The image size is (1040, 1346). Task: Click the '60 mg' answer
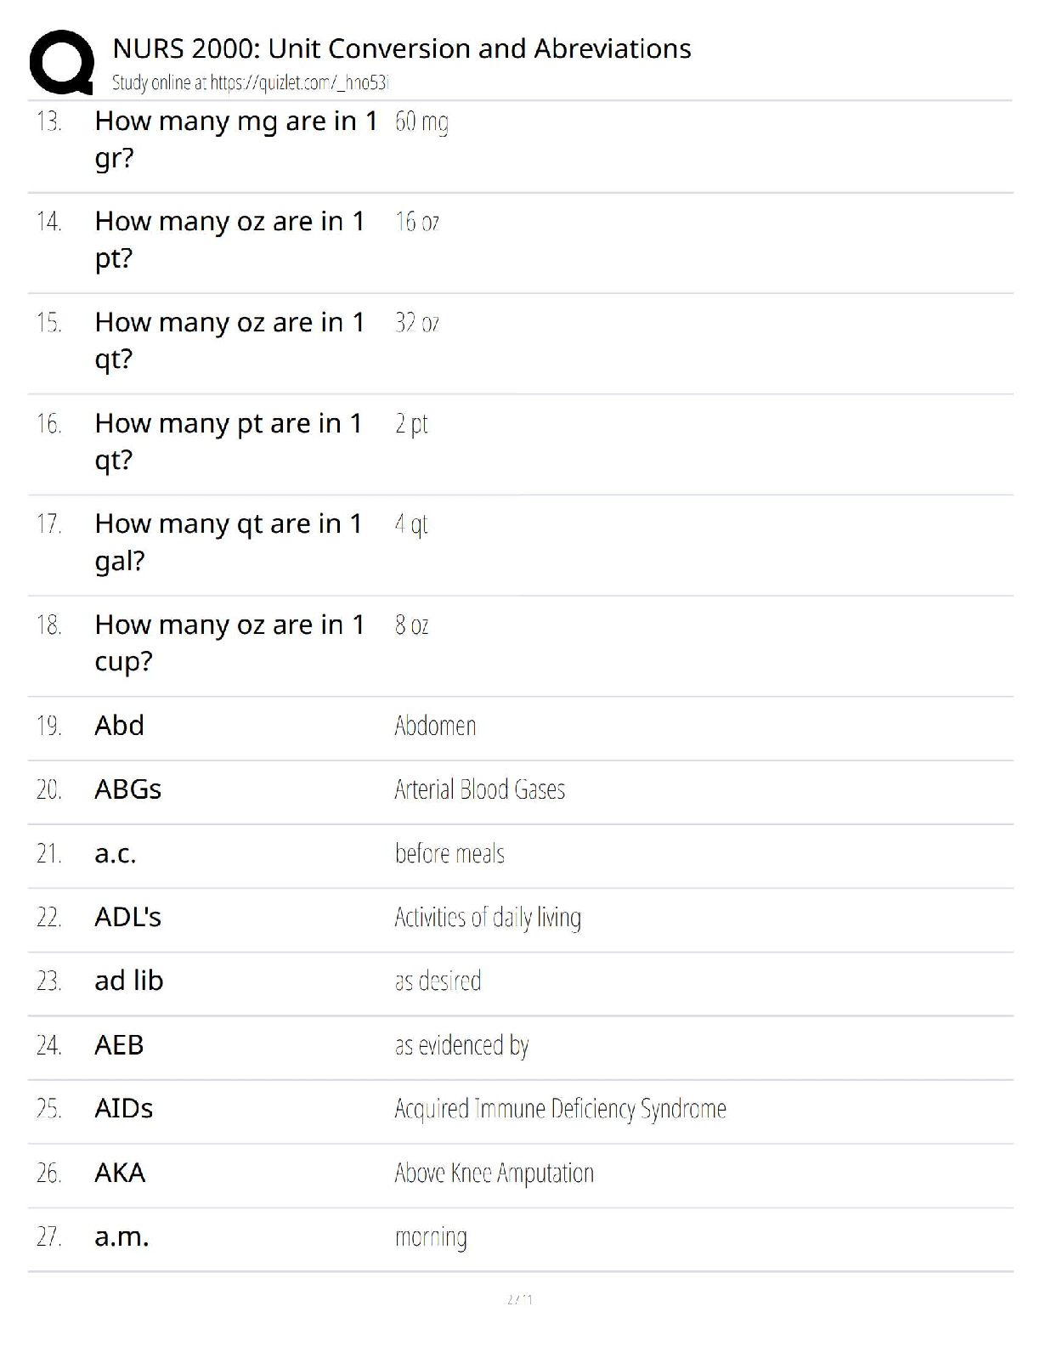click(421, 122)
